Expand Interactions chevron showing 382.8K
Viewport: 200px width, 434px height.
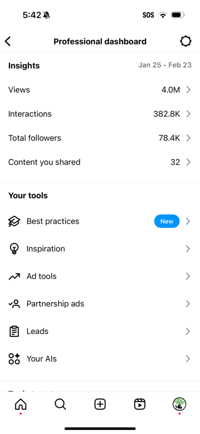(x=189, y=114)
